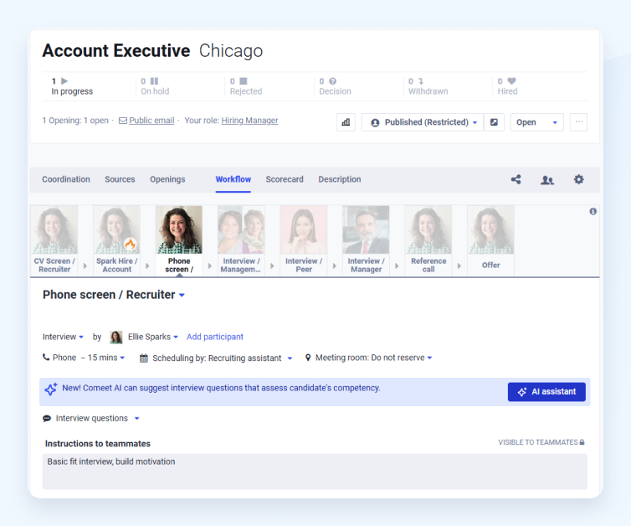Image resolution: width=631 pixels, height=526 pixels.
Task: Switch to the Scorecard tab
Action: [285, 179]
